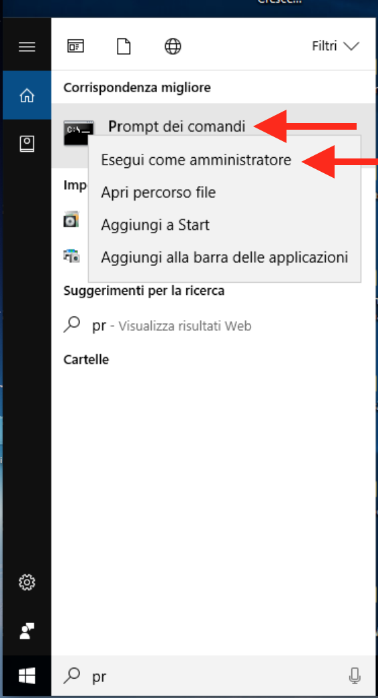Open the settings gear icon
Viewport: 378px width, 698px height.
click(x=27, y=582)
